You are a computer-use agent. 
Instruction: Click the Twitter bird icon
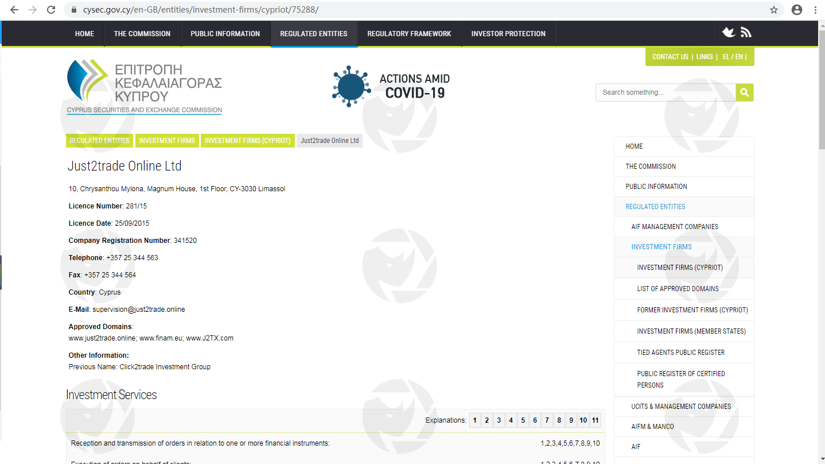coord(729,33)
